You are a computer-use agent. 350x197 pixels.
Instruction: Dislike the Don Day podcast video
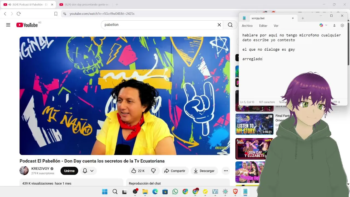click(x=153, y=171)
